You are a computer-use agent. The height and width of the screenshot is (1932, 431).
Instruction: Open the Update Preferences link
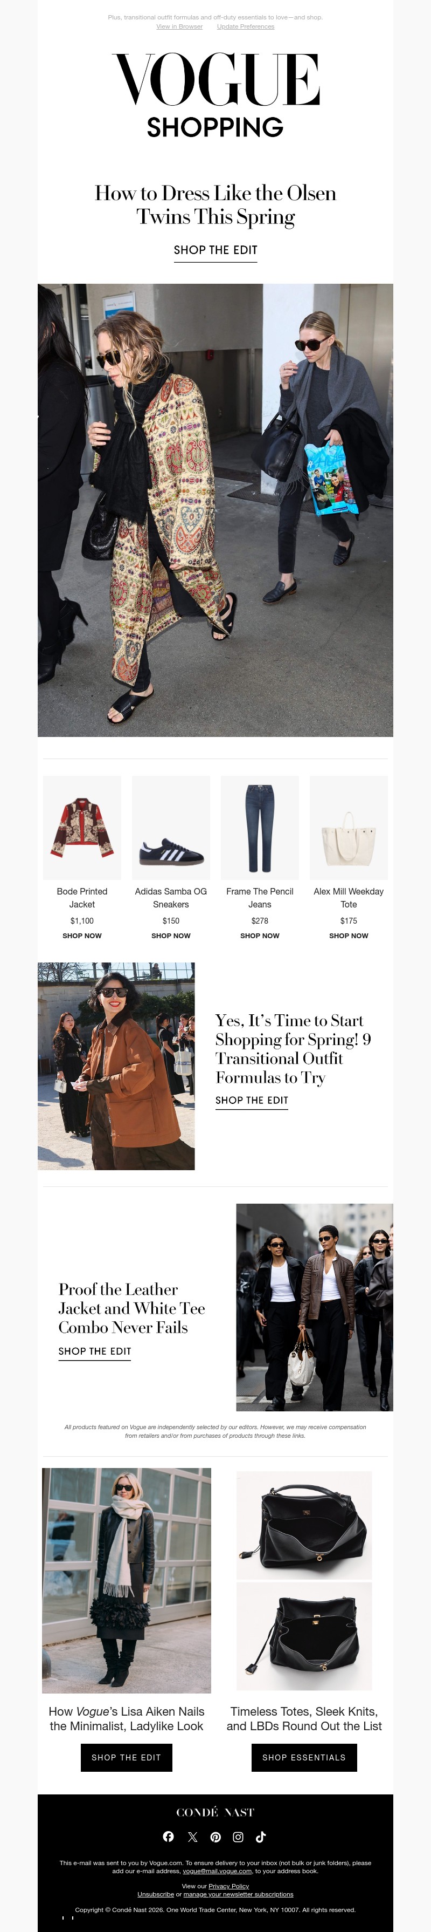click(246, 26)
